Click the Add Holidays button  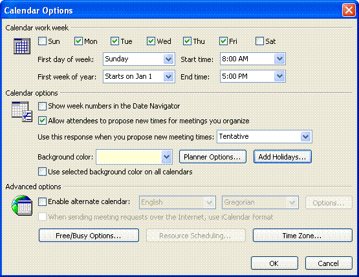(x=283, y=157)
